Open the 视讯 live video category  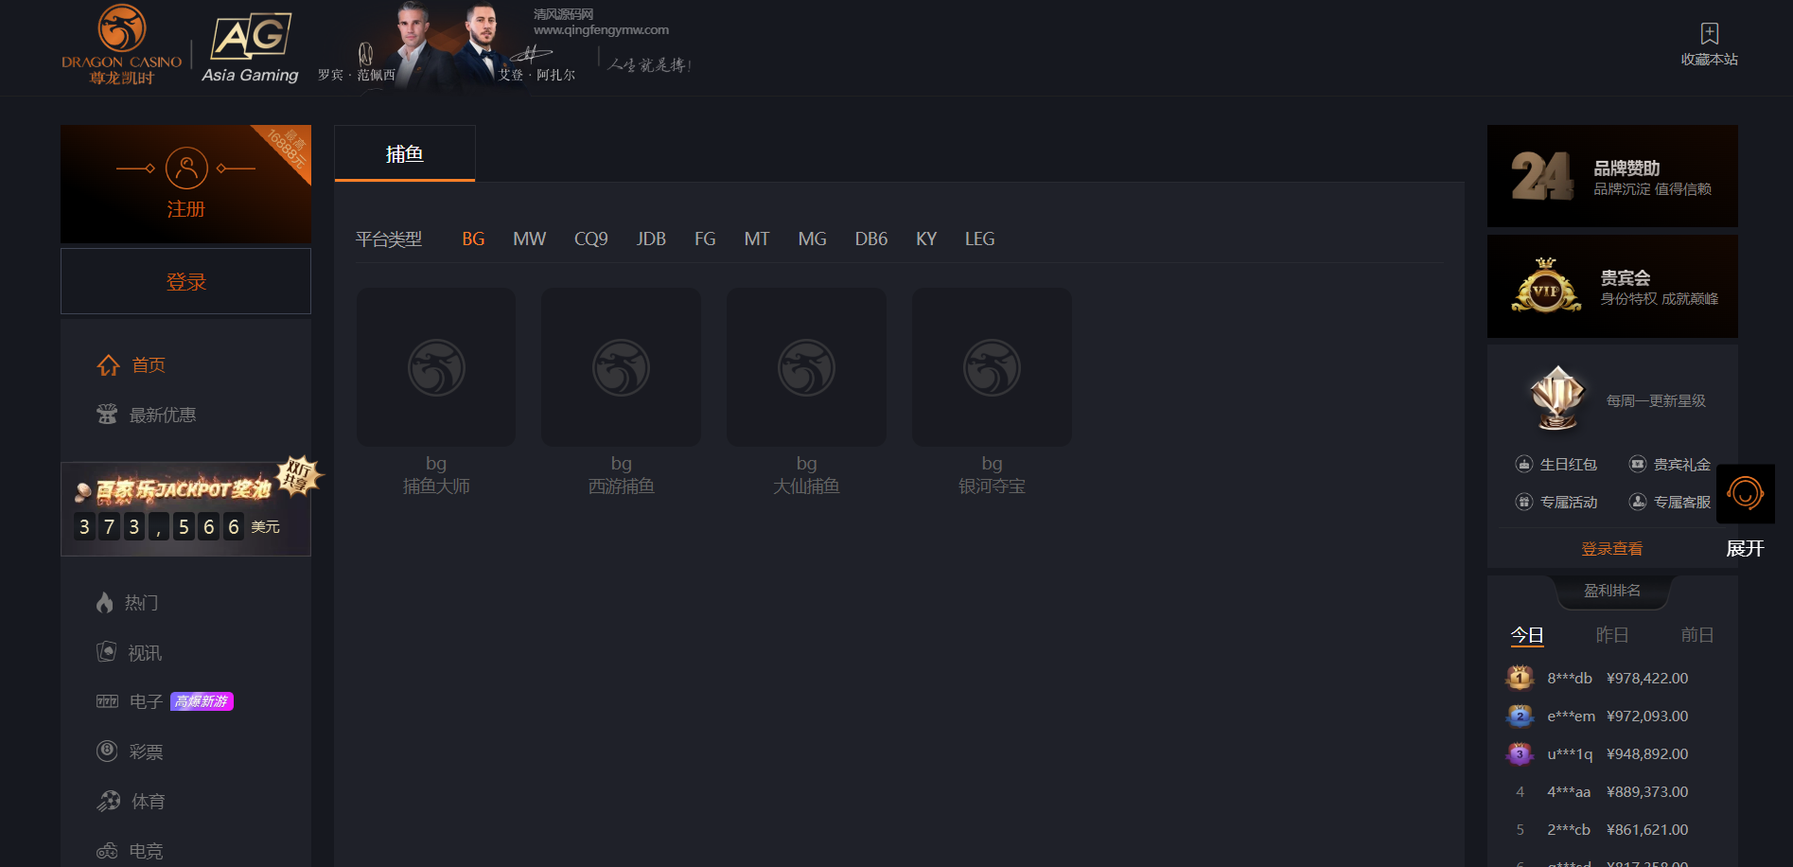coord(145,653)
